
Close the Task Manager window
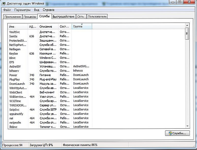pos(189,2)
